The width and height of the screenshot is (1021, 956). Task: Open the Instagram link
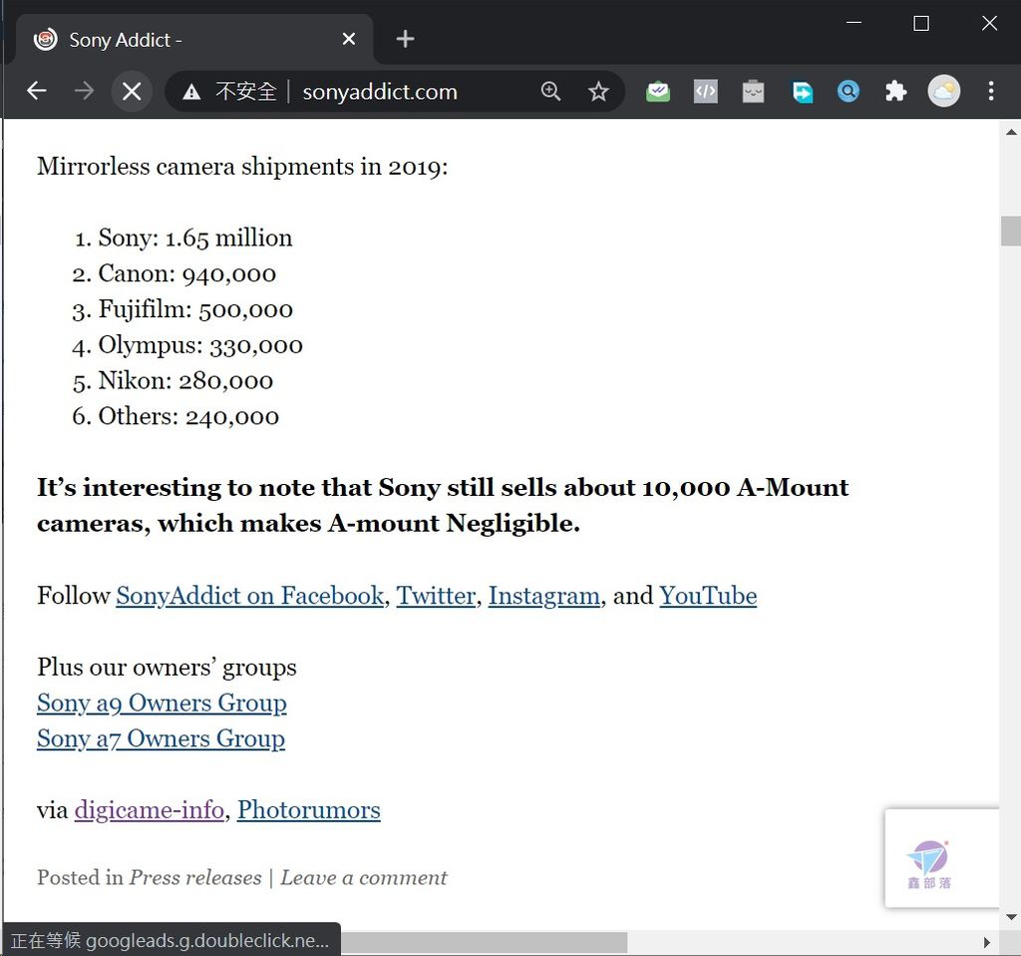[543, 596]
